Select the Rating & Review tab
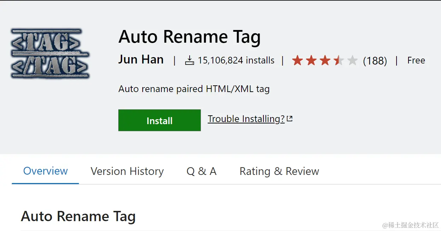The height and width of the screenshot is (231, 441). pos(279,171)
